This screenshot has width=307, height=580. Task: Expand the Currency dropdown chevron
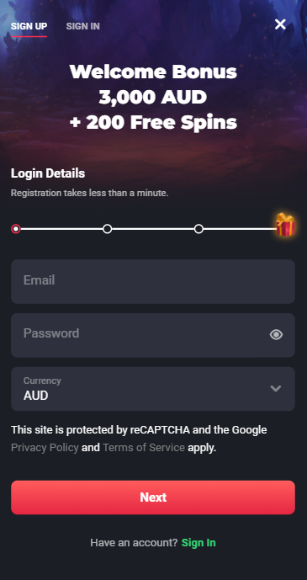click(x=276, y=388)
